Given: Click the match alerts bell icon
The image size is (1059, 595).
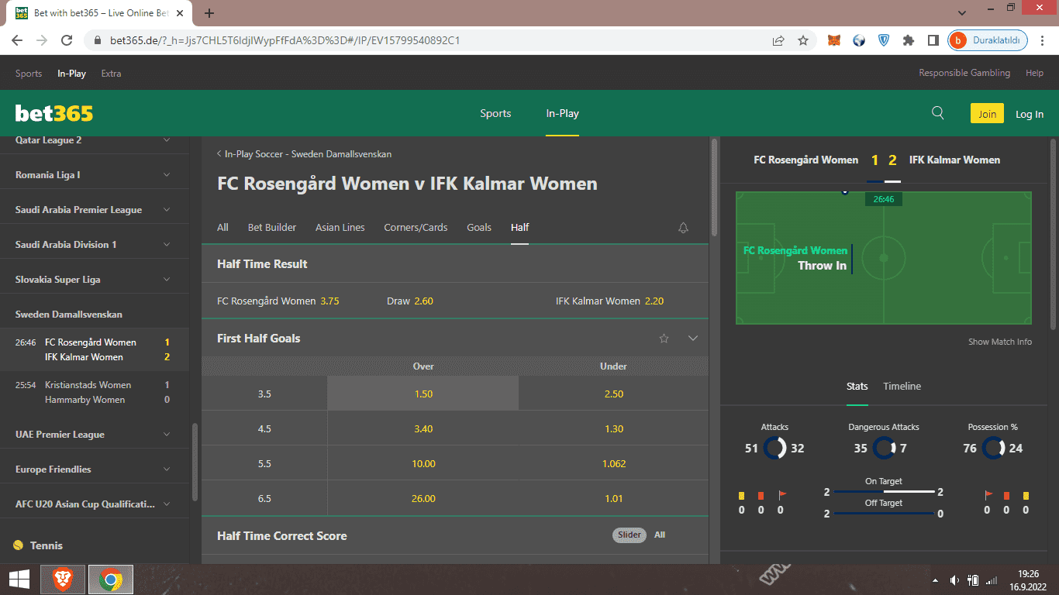Looking at the screenshot, I should [x=683, y=228].
